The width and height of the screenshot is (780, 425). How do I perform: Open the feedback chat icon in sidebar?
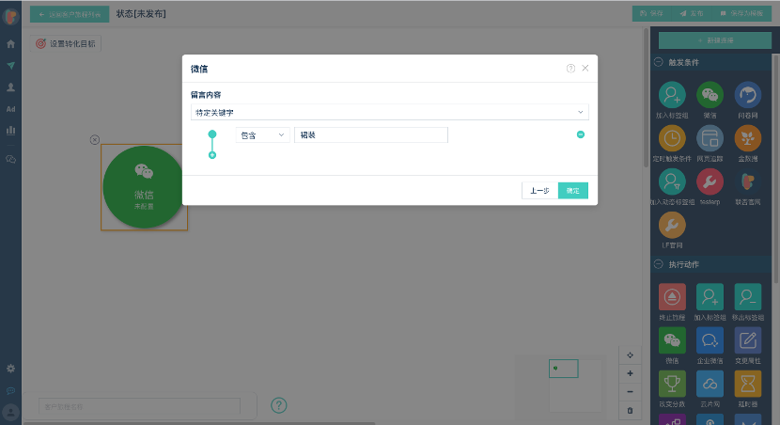10,390
